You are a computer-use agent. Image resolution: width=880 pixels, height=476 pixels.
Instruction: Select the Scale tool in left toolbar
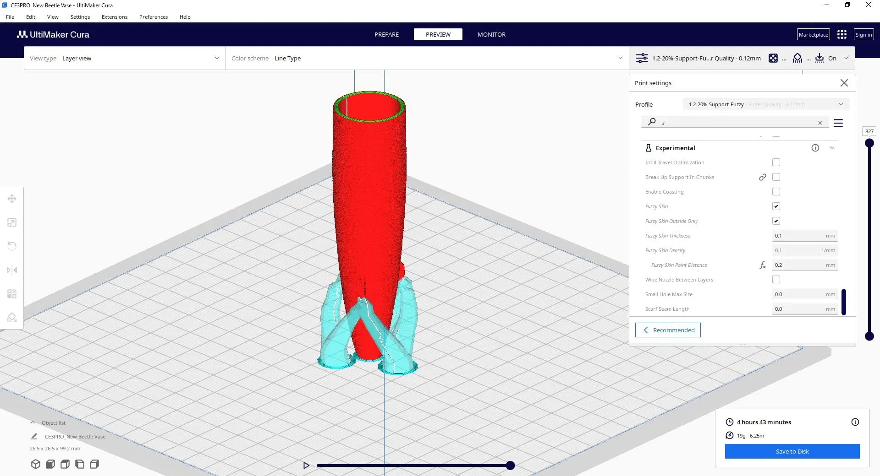pos(12,222)
